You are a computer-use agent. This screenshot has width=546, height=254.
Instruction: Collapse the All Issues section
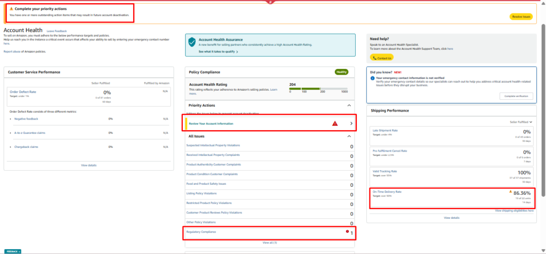pos(349,136)
